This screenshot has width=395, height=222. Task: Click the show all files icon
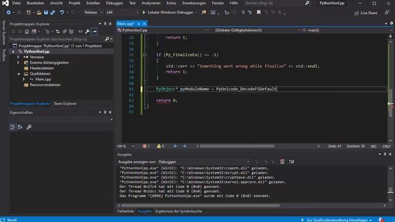(x=72, y=31)
